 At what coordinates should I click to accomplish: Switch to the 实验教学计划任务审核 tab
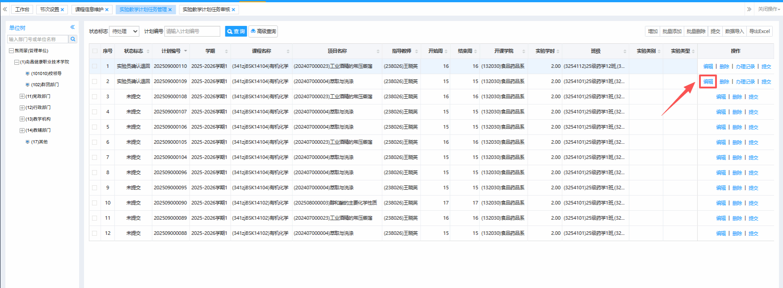[206, 9]
